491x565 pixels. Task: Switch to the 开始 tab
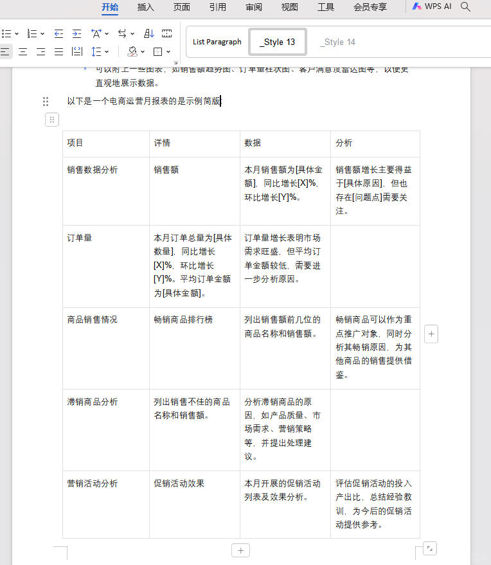coord(110,7)
